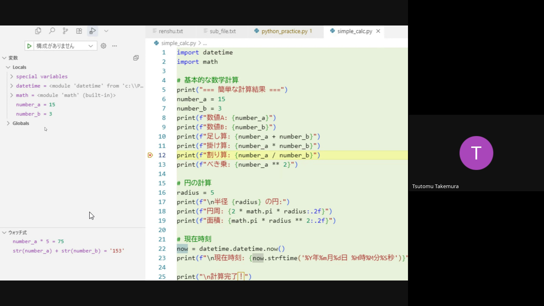Open the Source Control branch icon
The width and height of the screenshot is (544, 306).
pos(65,31)
